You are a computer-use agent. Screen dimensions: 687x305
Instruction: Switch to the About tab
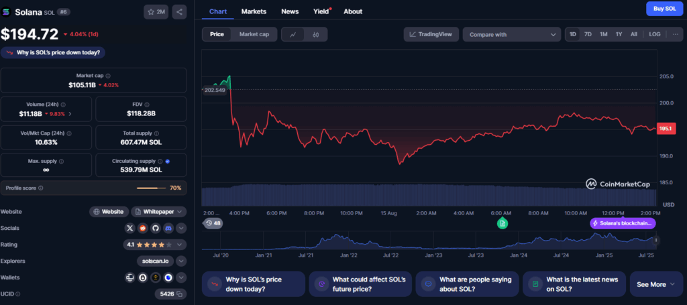[353, 11]
